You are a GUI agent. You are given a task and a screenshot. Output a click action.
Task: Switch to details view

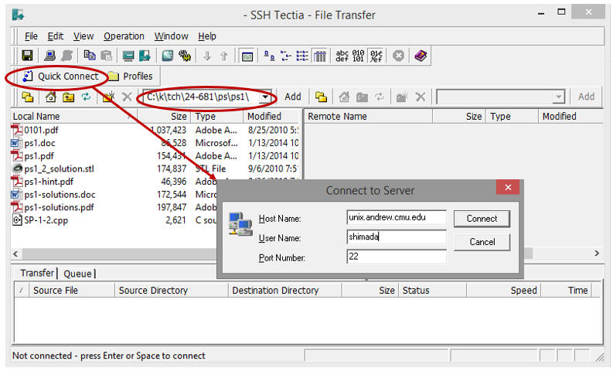(320, 56)
